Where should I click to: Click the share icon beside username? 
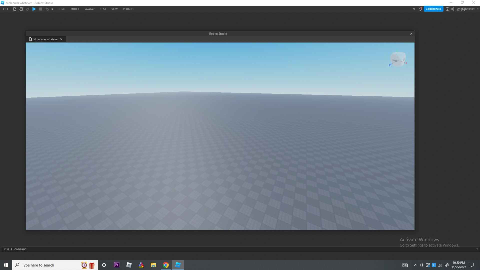[453, 9]
